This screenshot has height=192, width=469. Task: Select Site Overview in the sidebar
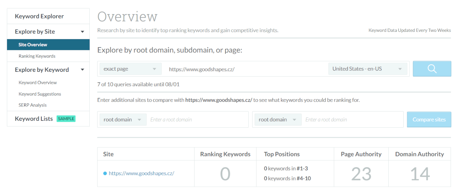coord(33,45)
